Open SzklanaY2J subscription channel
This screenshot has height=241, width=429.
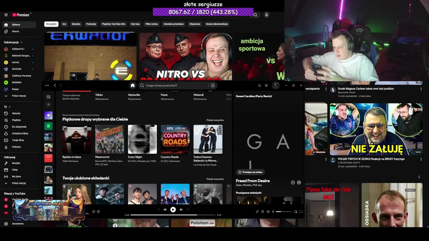point(18,49)
